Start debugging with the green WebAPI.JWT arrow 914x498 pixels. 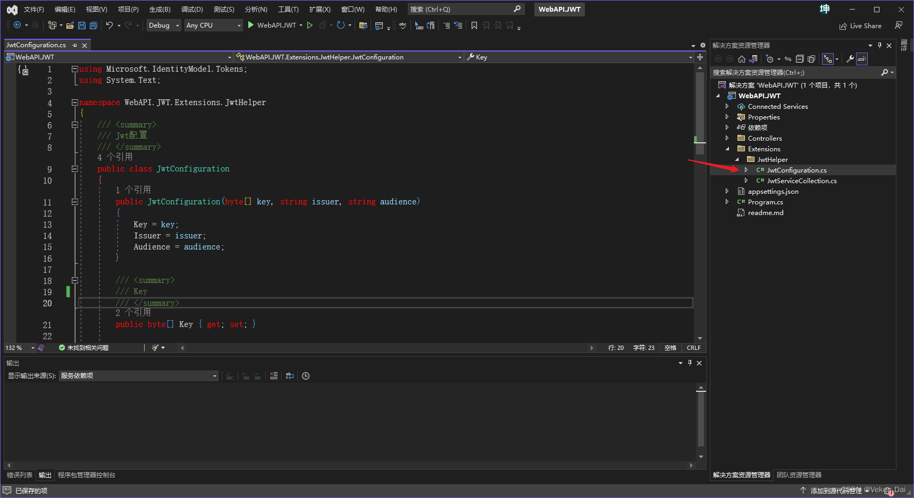pyautogui.click(x=250, y=25)
